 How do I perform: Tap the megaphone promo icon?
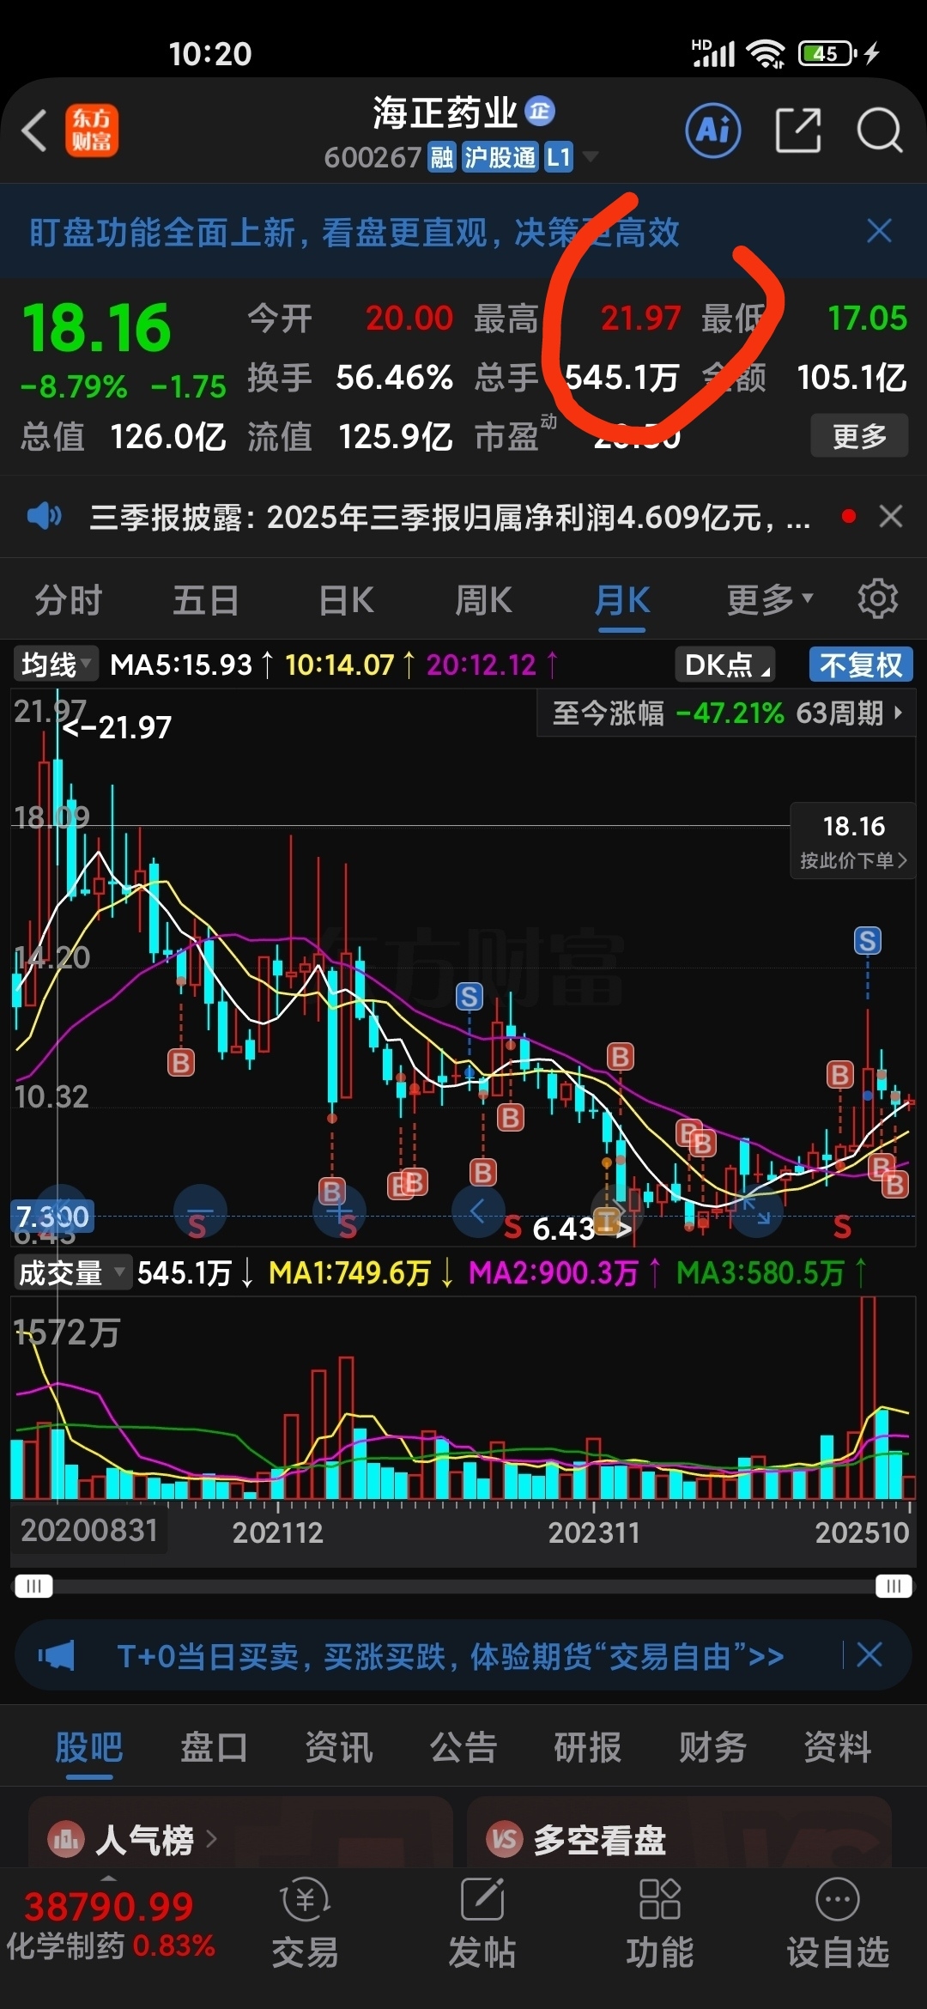coord(56,1654)
